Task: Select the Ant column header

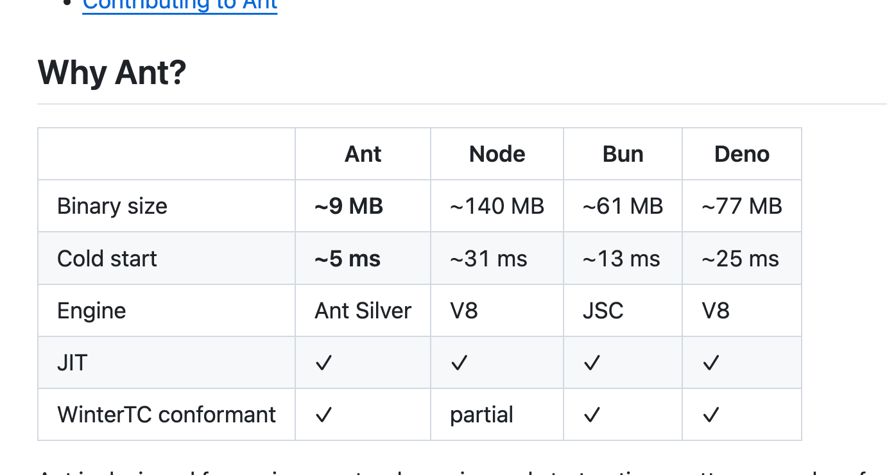Action: (363, 154)
